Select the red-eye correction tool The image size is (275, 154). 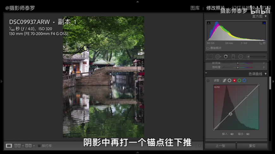(x=226, y=56)
